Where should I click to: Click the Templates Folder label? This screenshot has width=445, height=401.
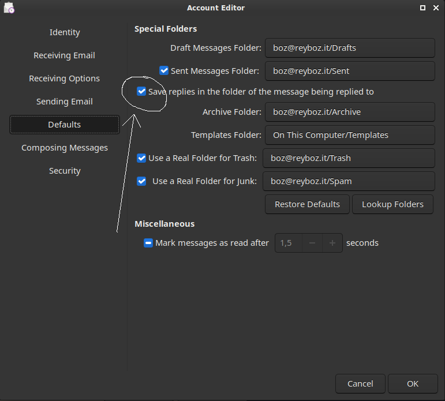tap(226, 135)
